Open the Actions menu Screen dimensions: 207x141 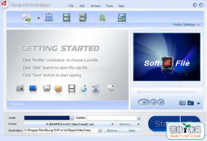pyautogui.click(x=96, y=6)
